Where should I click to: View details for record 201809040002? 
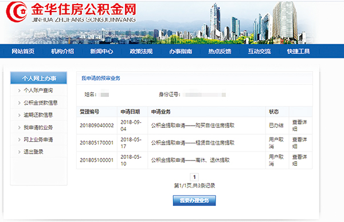(299, 126)
